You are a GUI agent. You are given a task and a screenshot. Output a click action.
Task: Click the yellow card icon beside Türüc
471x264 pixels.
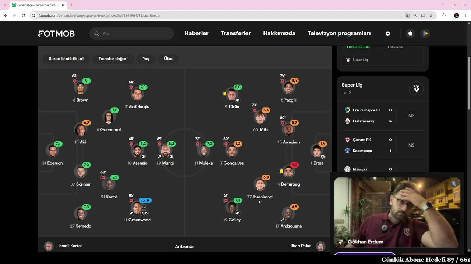[x=224, y=93]
